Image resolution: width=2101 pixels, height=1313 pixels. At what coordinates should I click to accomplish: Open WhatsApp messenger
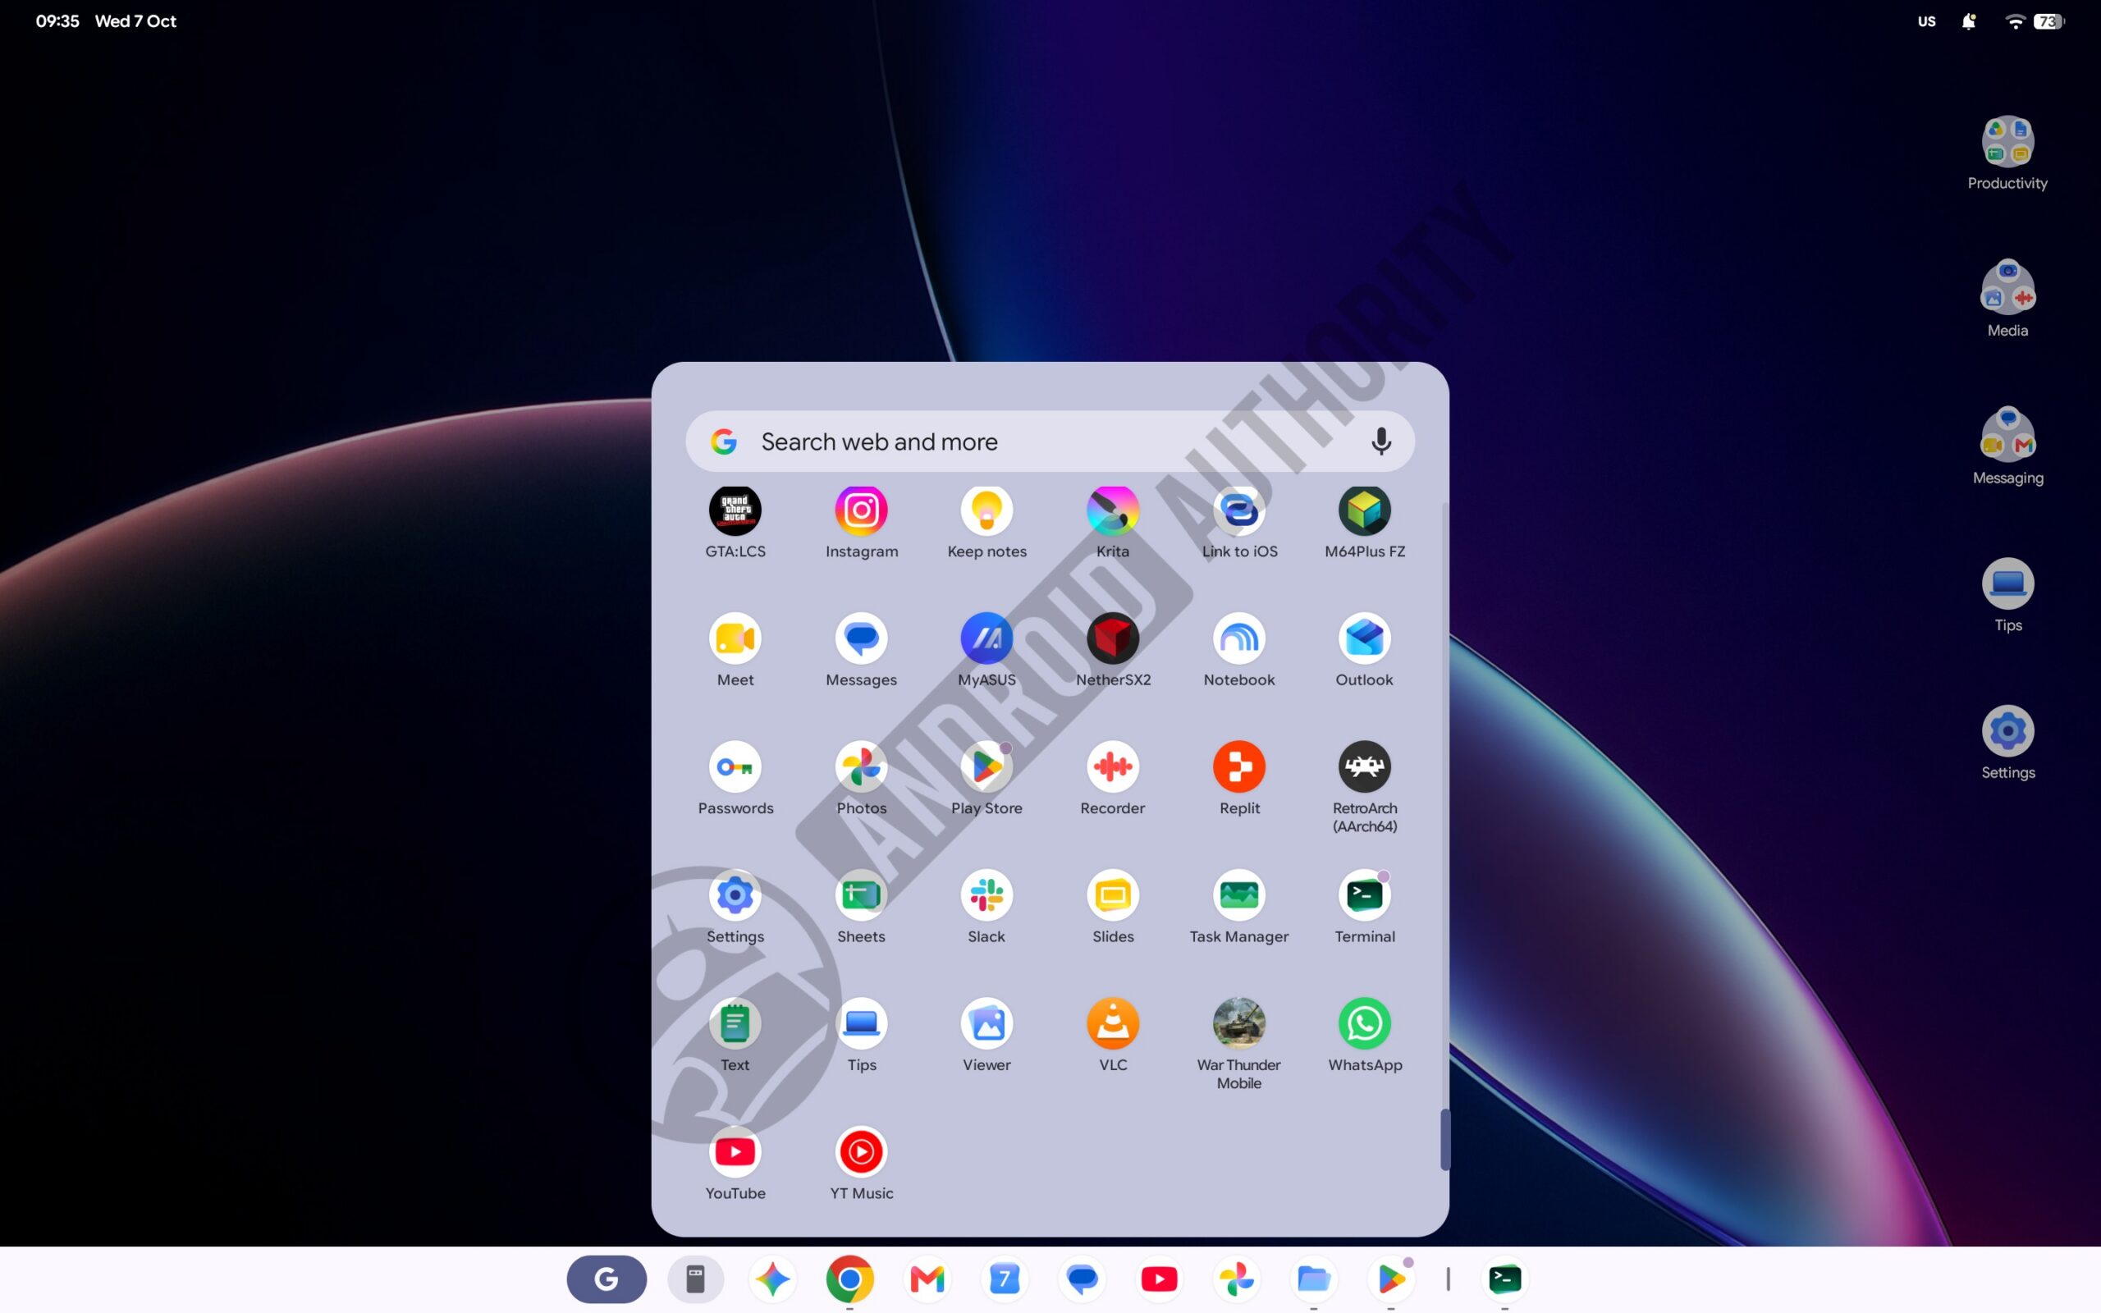click(x=1364, y=1024)
